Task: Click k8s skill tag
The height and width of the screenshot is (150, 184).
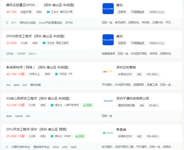Action: pos(28,116)
